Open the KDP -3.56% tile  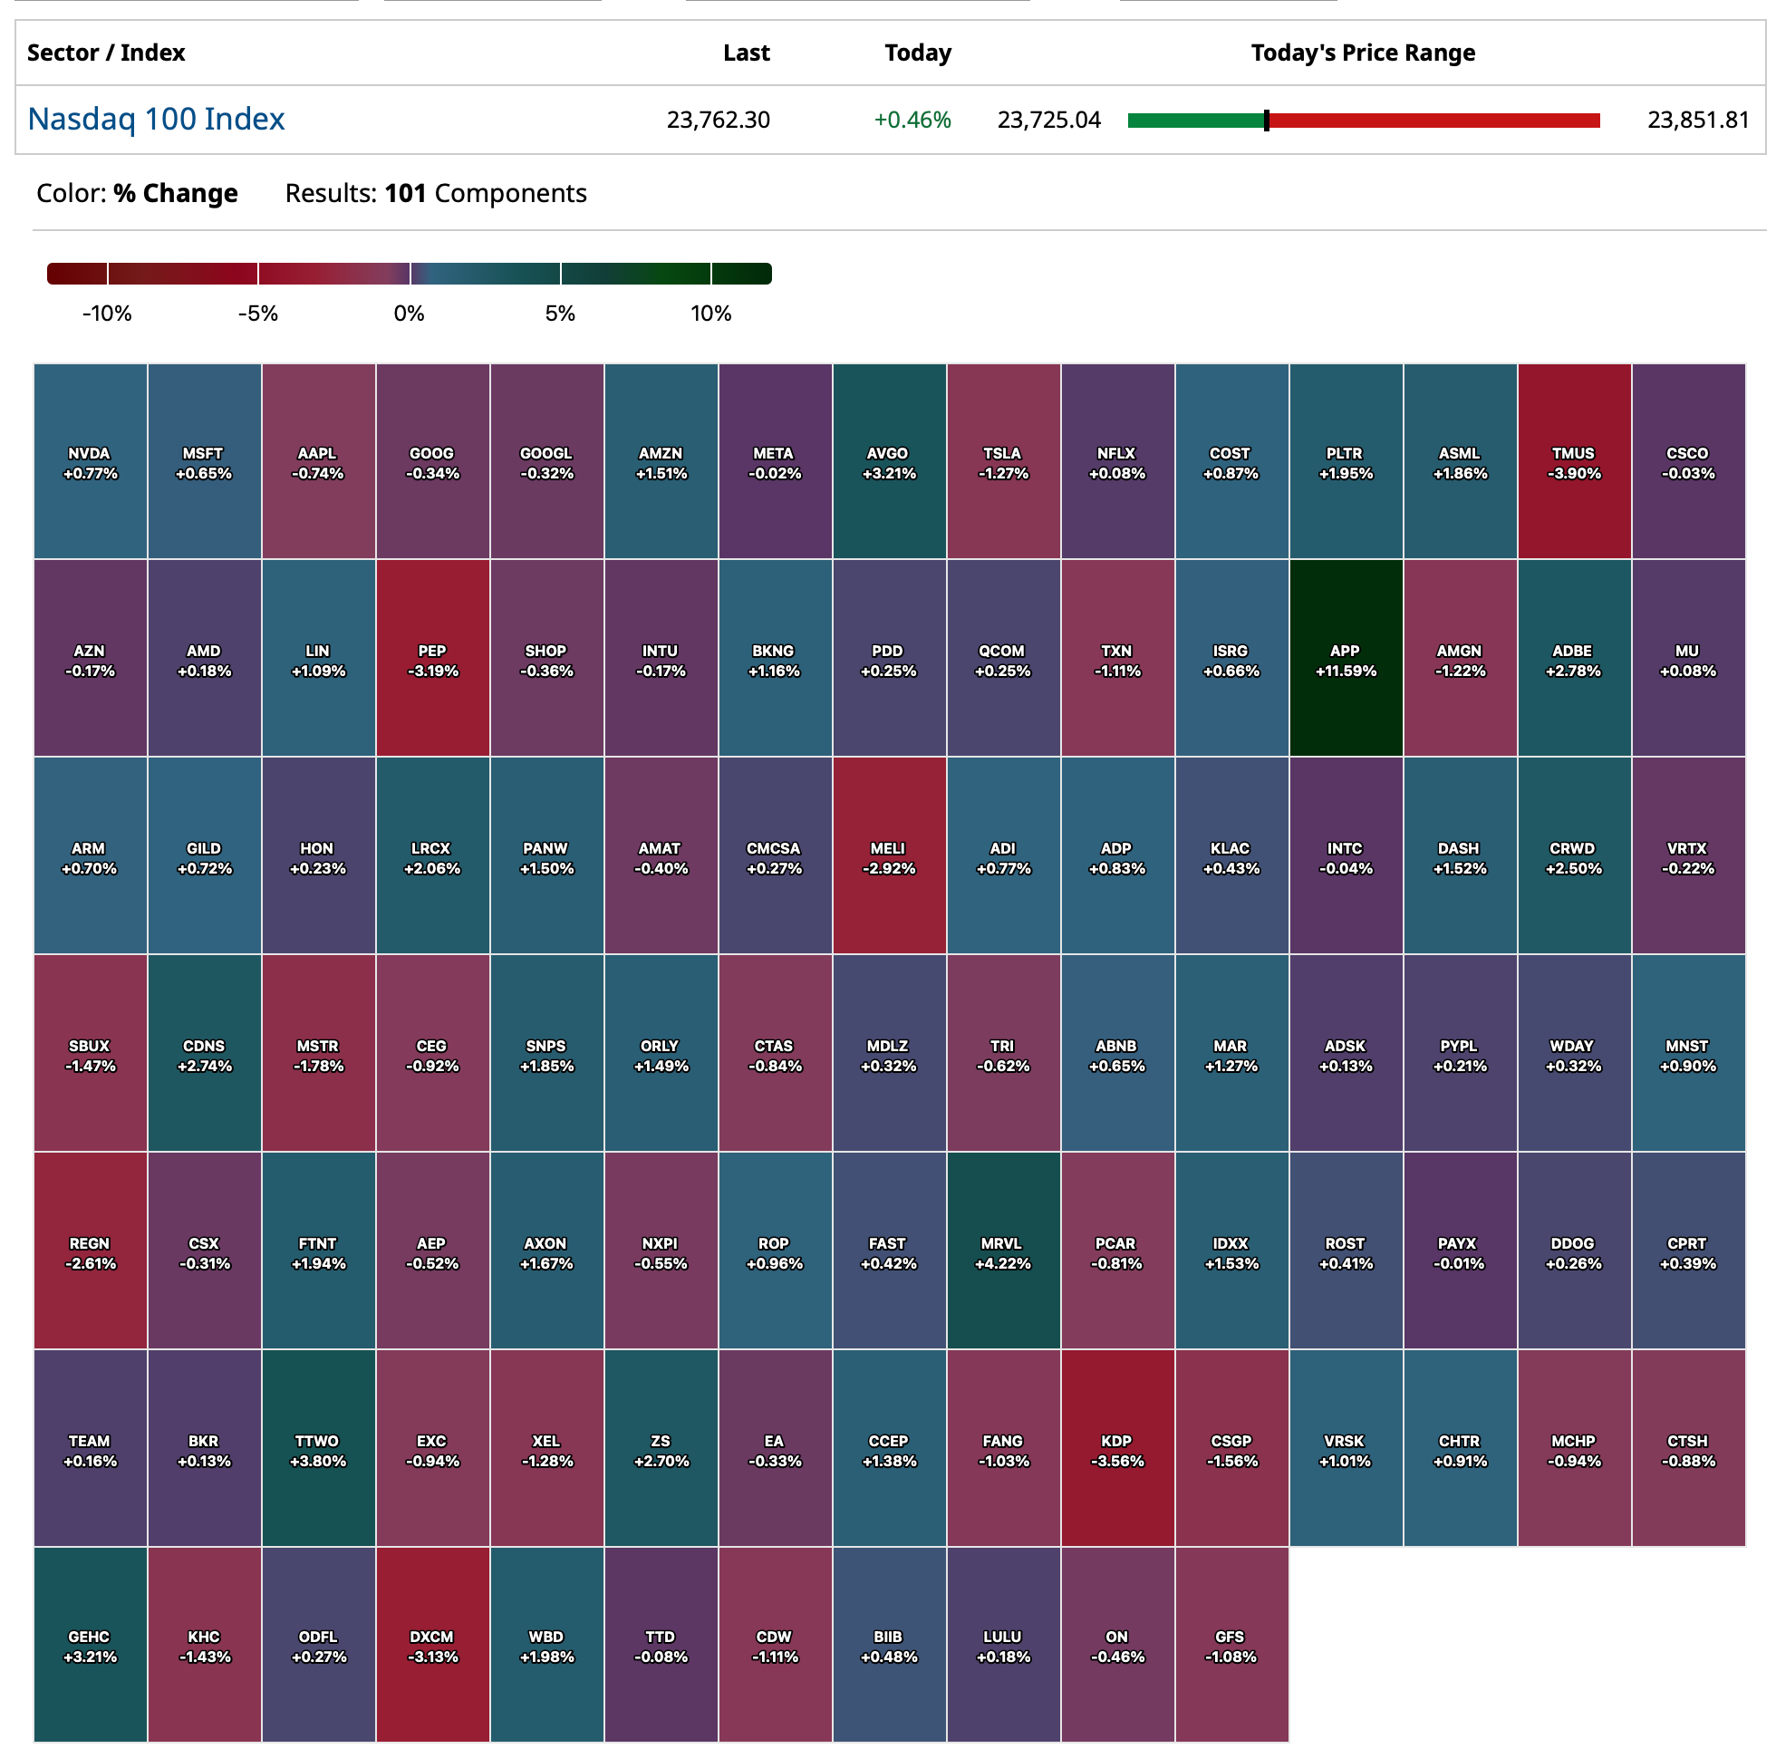coord(1117,1449)
